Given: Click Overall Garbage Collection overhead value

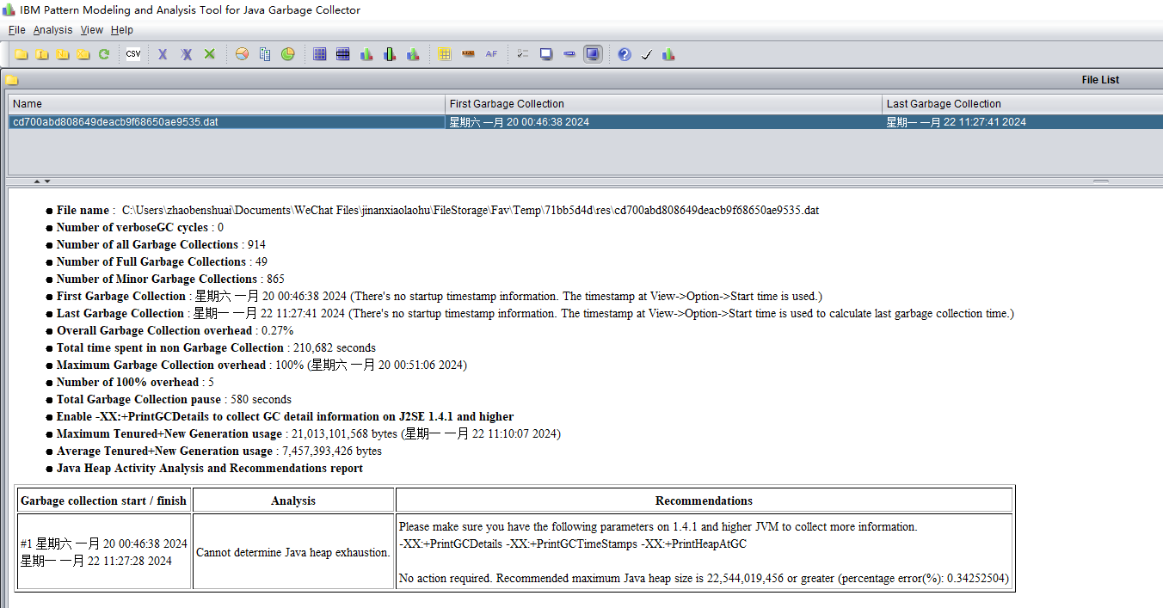Looking at the screenshot, I should click(276, 330).
